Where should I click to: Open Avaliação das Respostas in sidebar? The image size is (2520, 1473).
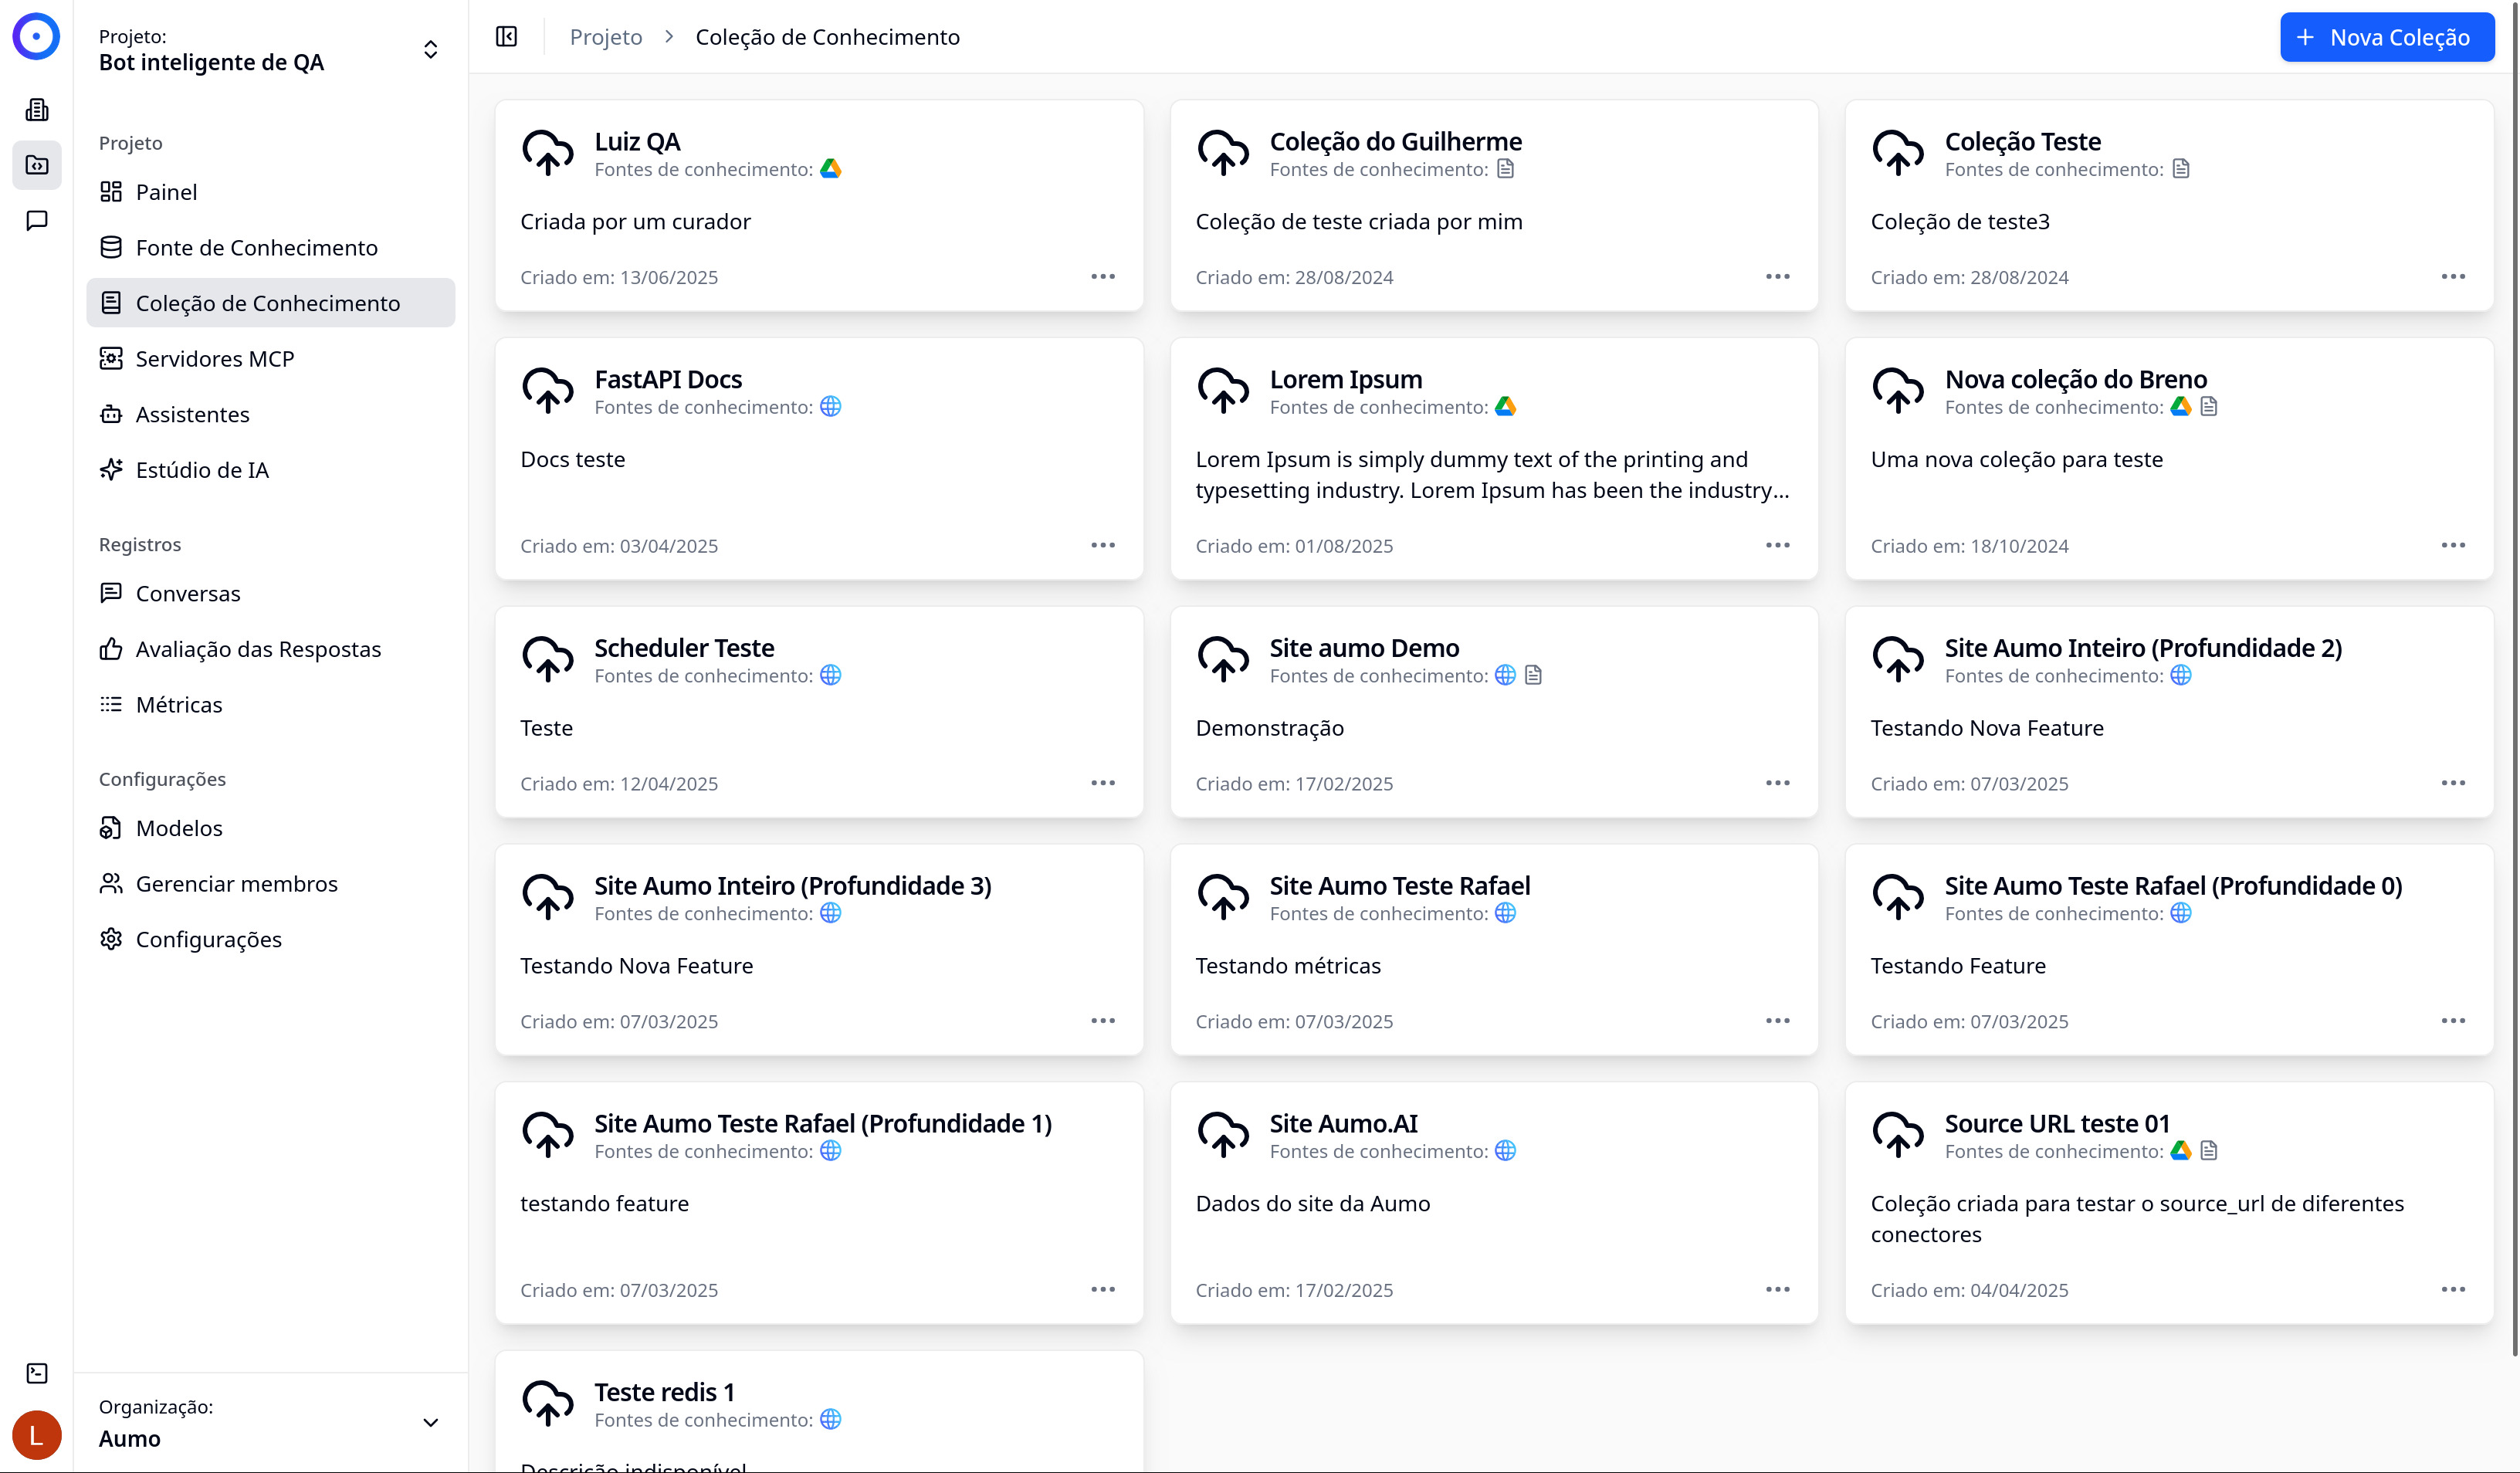point(258,649)
